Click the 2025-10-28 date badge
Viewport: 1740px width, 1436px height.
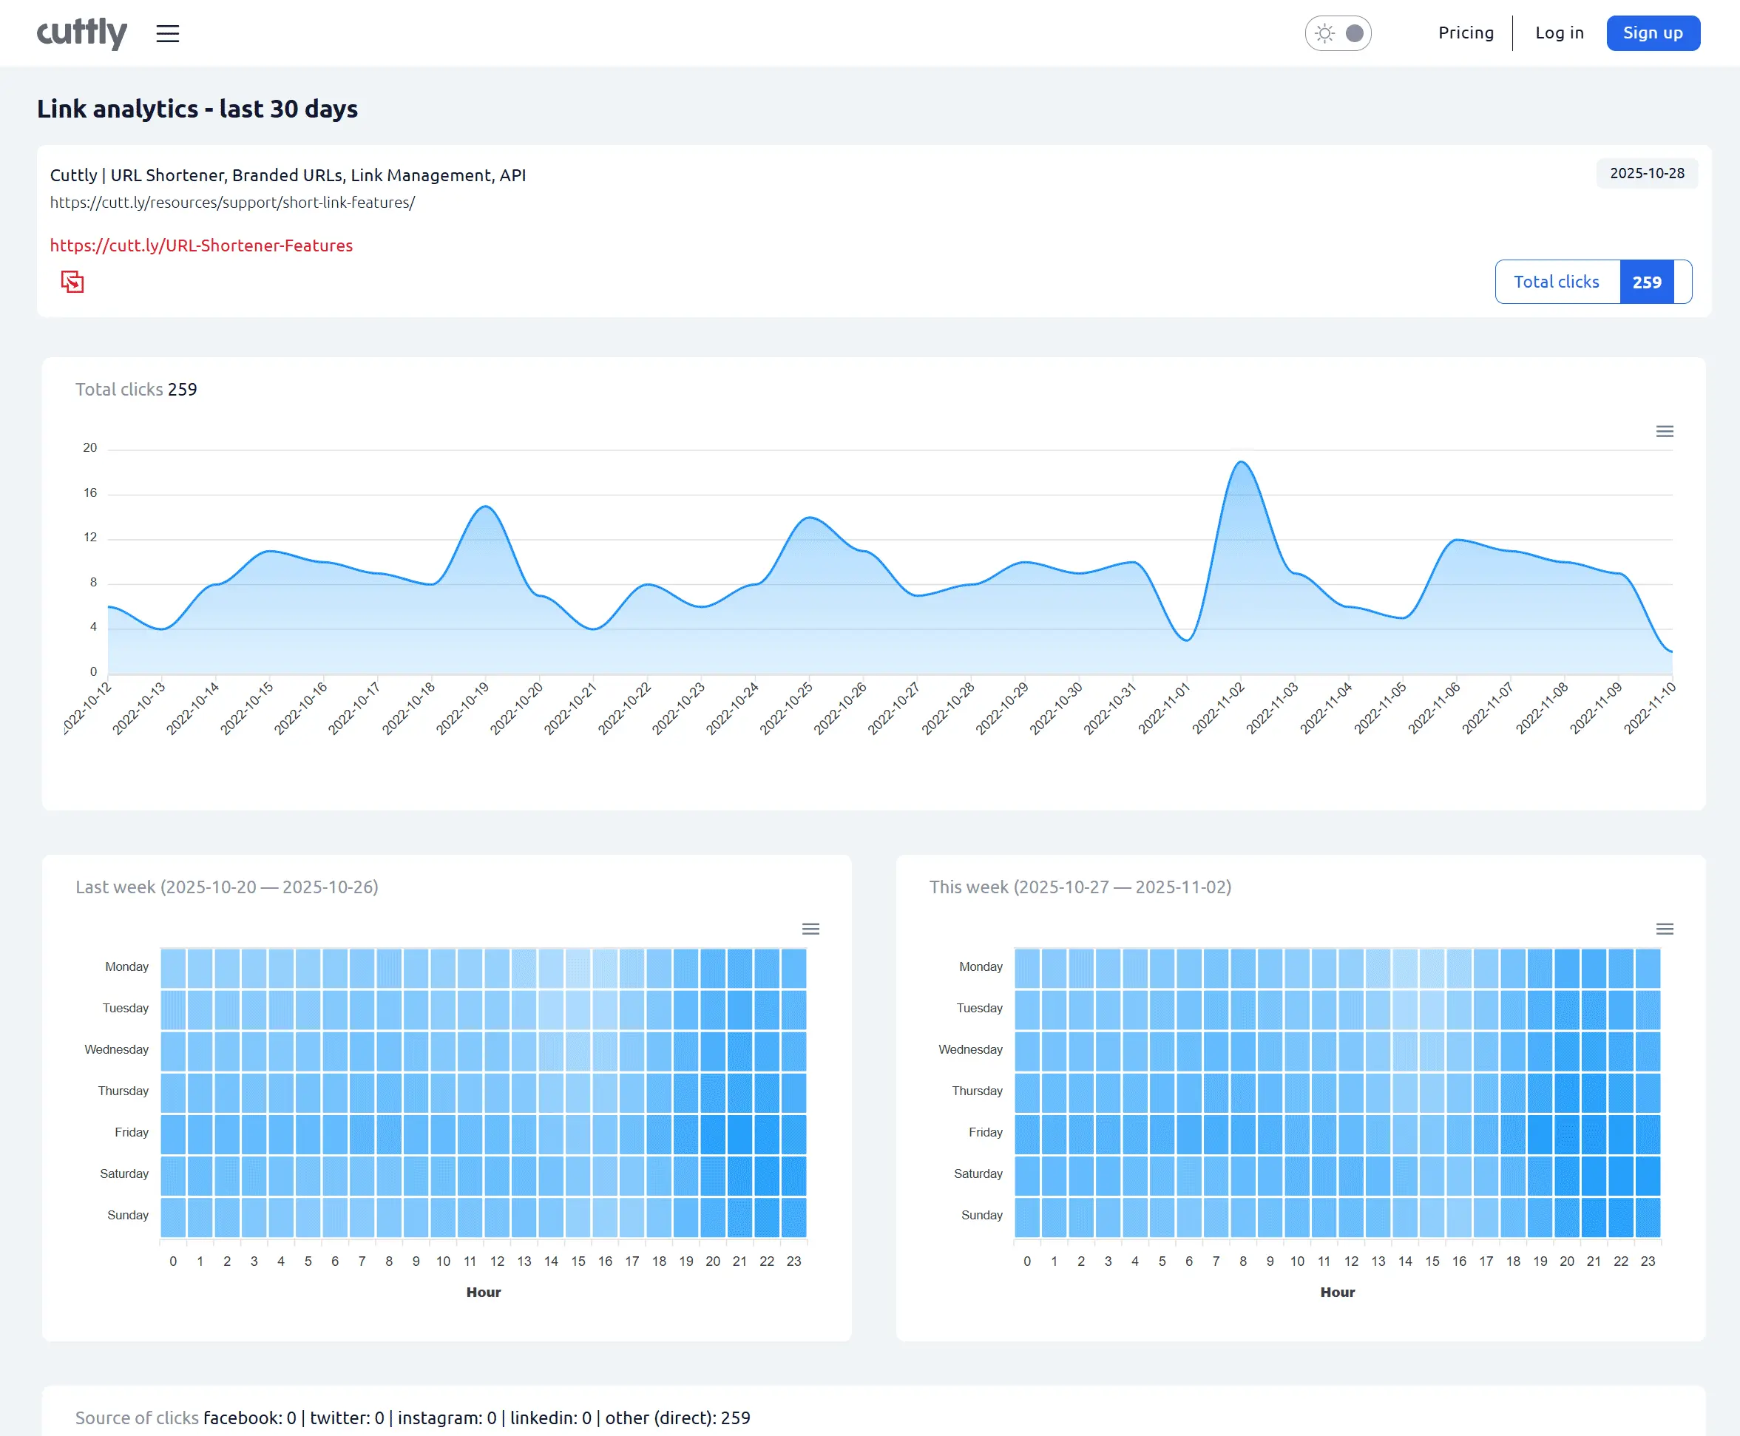(1647, 174)
